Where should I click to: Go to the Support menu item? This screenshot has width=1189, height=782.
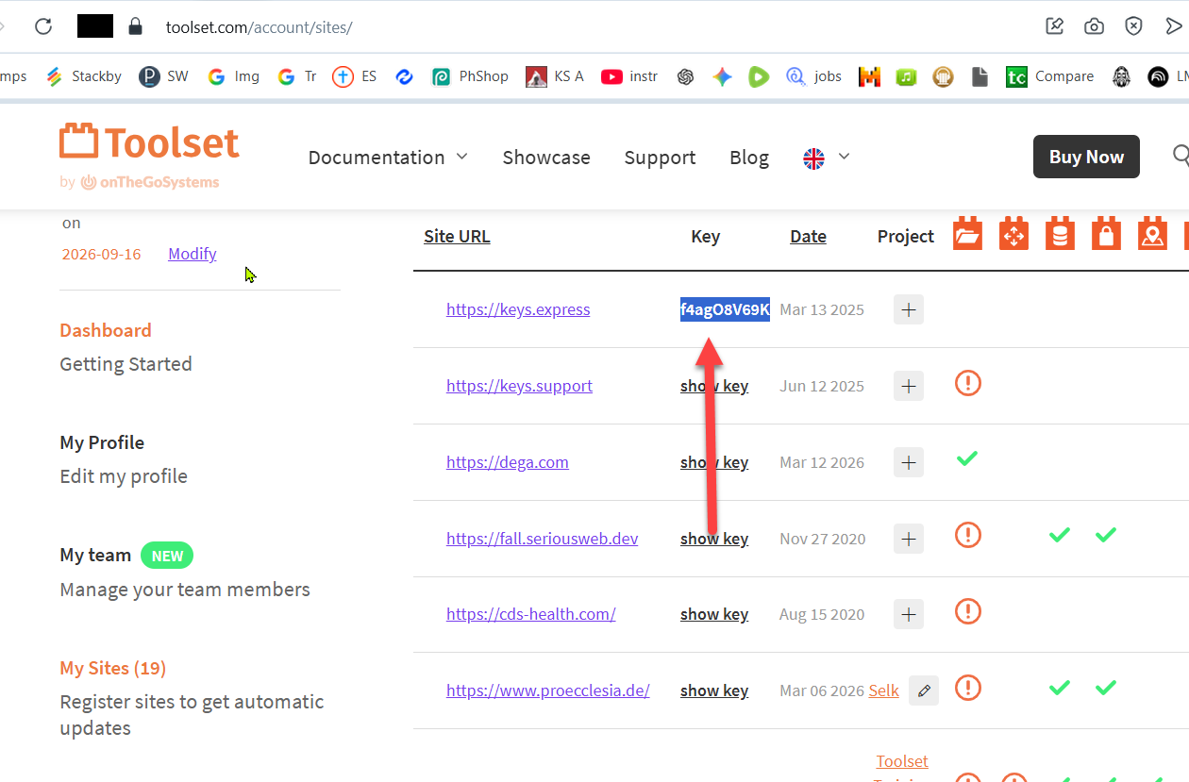coord(660,158)
